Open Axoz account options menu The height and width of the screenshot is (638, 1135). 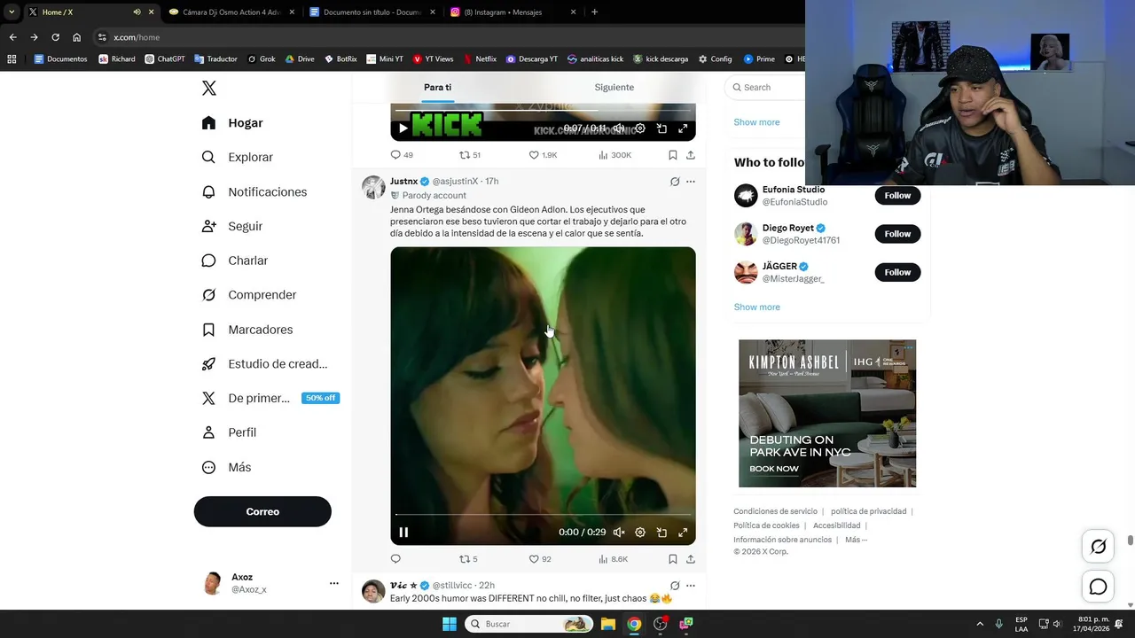[333, 583]
